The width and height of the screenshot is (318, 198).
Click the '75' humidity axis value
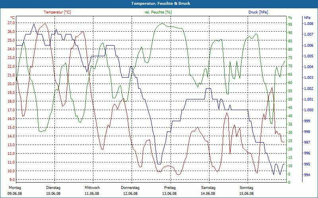click(290, 58)
